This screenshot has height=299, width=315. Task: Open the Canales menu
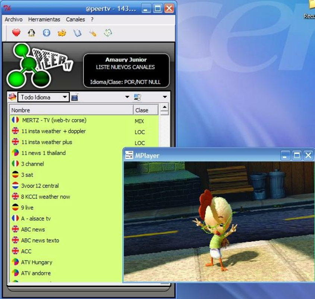[75, 19]
